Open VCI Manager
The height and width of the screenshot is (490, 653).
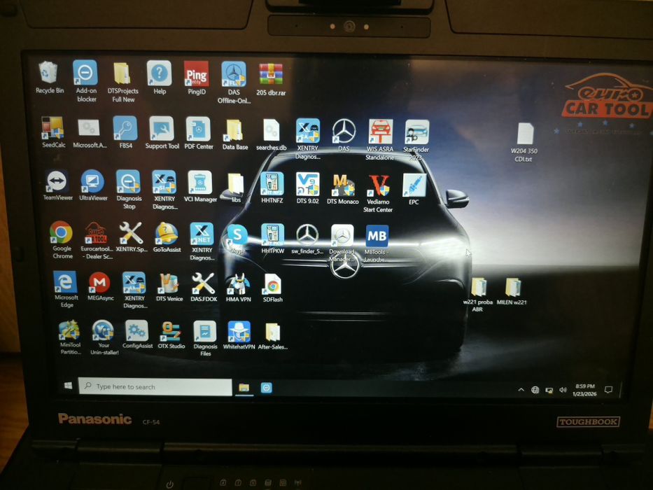pyautogui.click(x=200, y=183)
